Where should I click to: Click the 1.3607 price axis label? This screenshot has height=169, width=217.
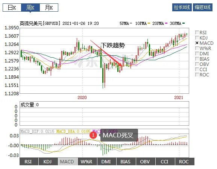click(x=12, y=36)
